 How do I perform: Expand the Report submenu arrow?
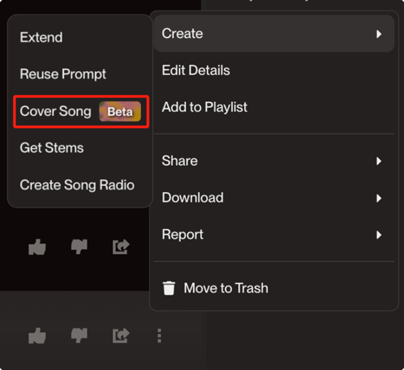click(x=378, y=235)
